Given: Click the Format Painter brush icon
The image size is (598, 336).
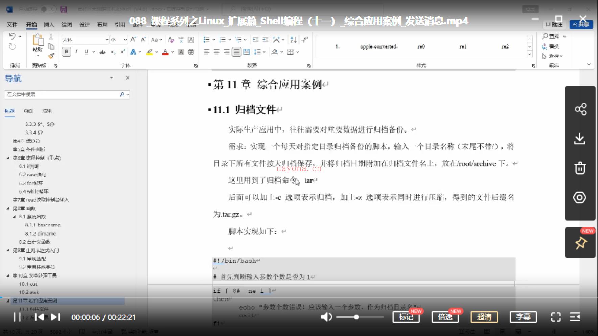Looking at the screenshot, I should (51, 56).
